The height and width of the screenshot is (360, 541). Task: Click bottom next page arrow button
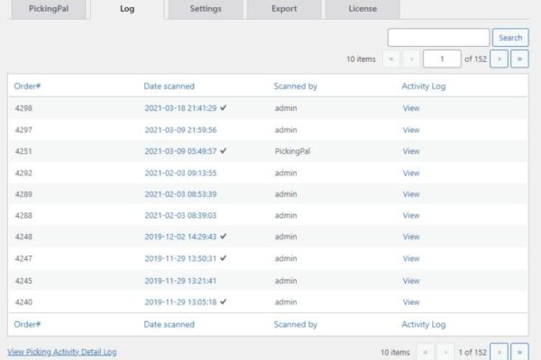[499, 351]
